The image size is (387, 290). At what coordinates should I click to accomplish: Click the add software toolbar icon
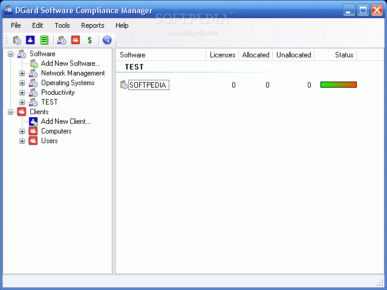[17, 40]
